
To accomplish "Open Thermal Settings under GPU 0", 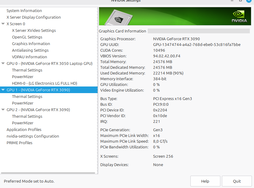I will [x=27, y=70].
